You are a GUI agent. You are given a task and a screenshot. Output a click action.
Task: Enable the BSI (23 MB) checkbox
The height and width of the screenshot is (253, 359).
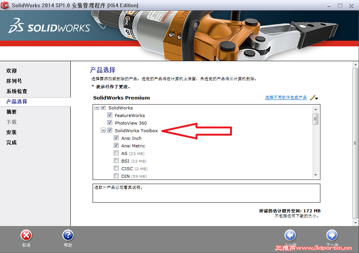point(116,161)
